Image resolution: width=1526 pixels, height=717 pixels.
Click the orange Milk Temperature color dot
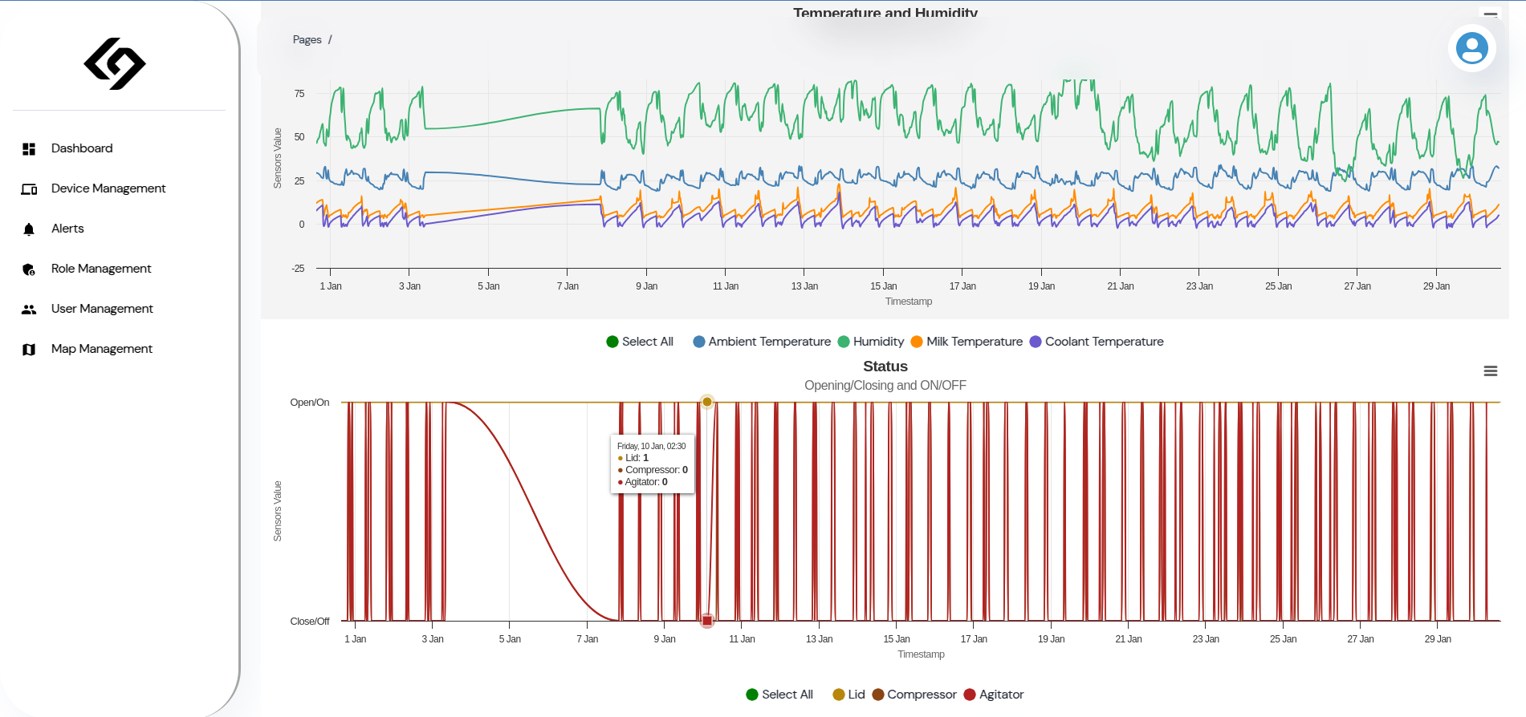pyautogui.click(x=917, y=342)
